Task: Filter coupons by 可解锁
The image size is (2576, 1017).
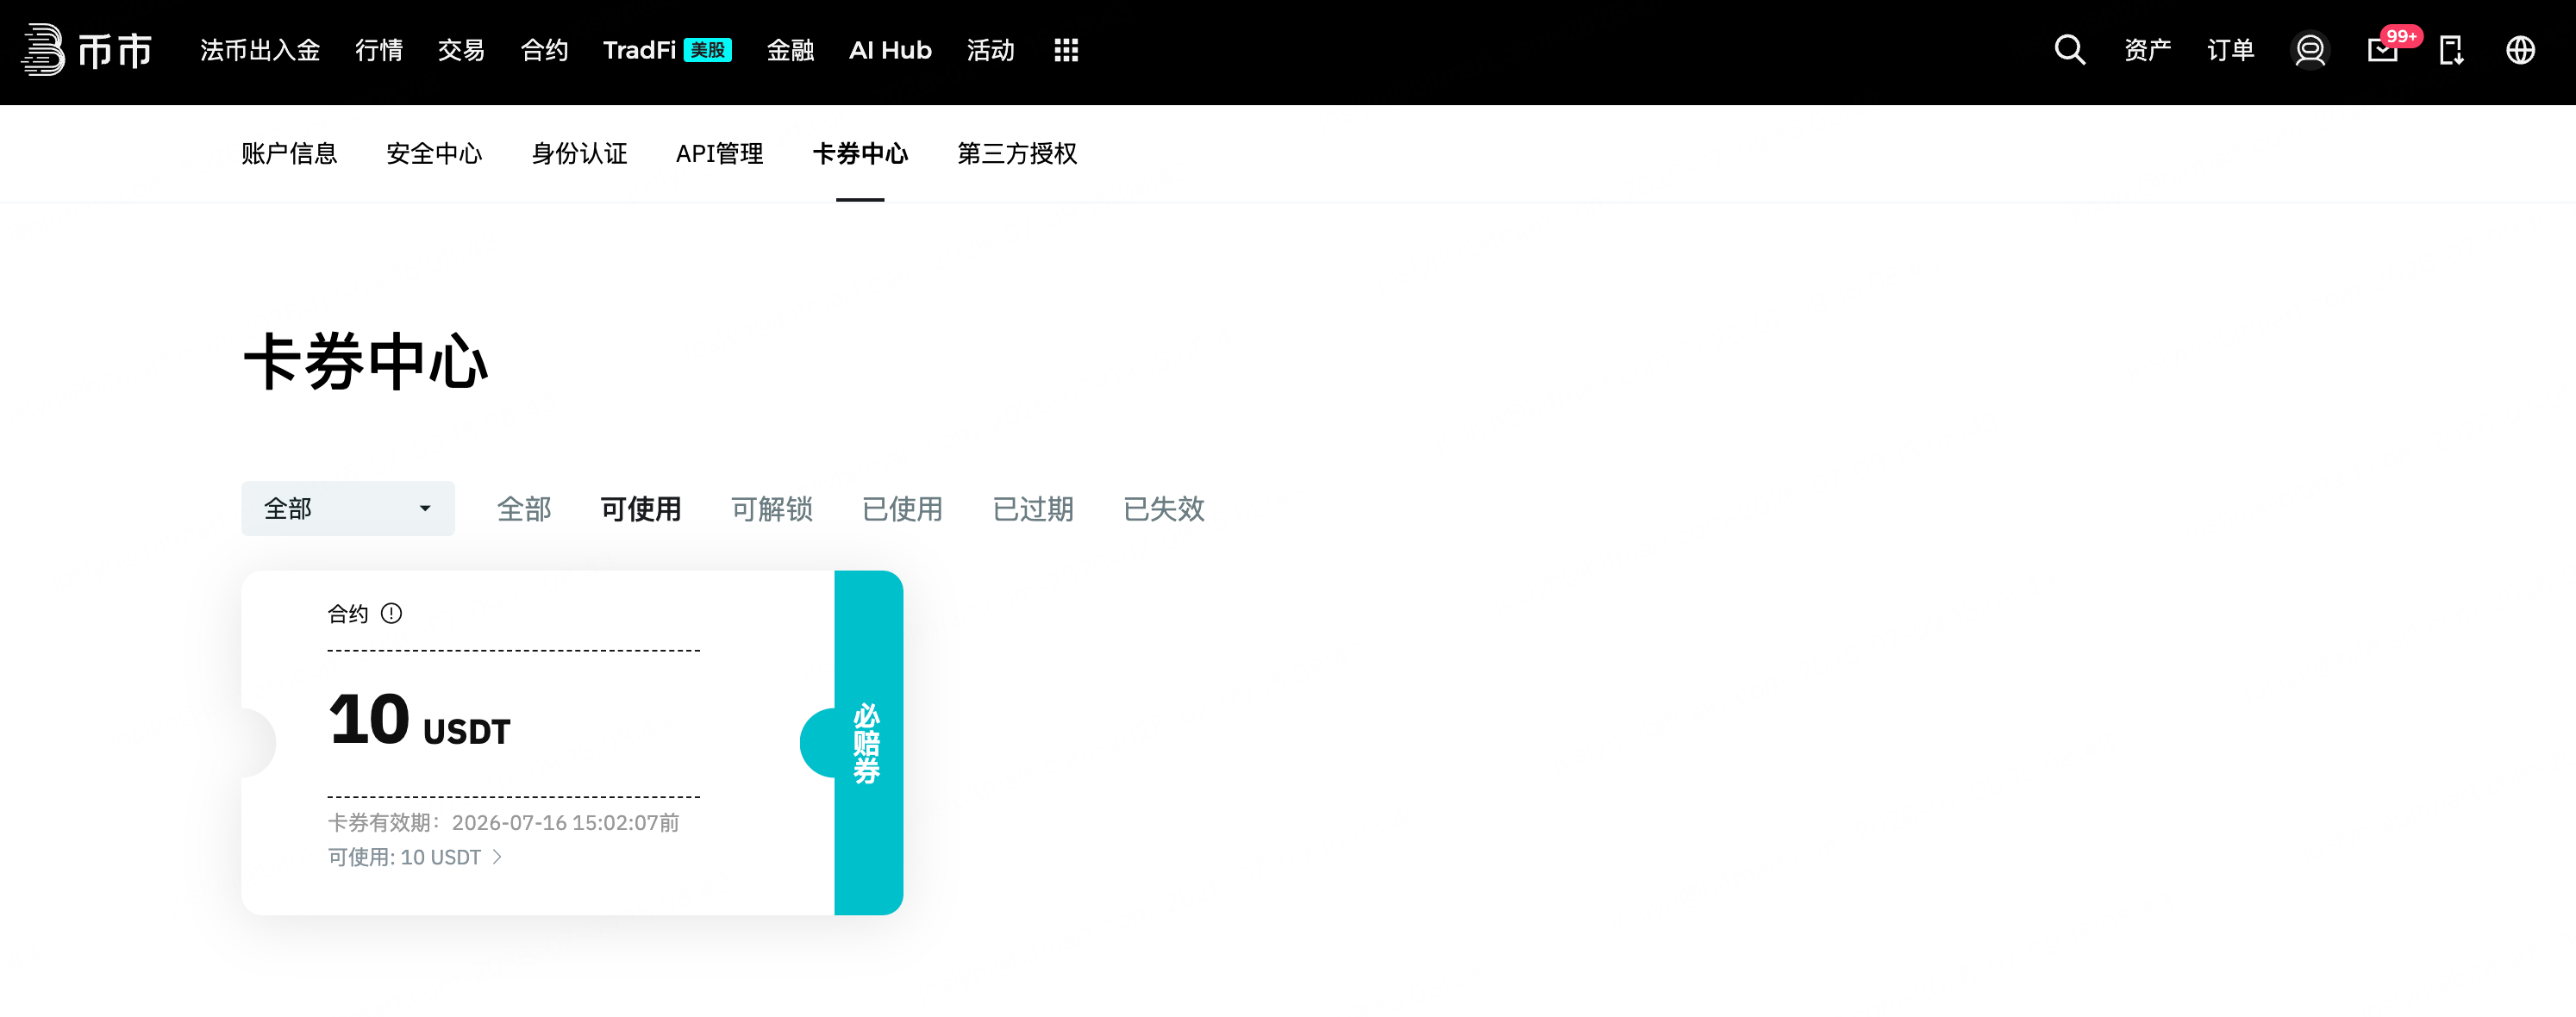Action: coord(771,509)
